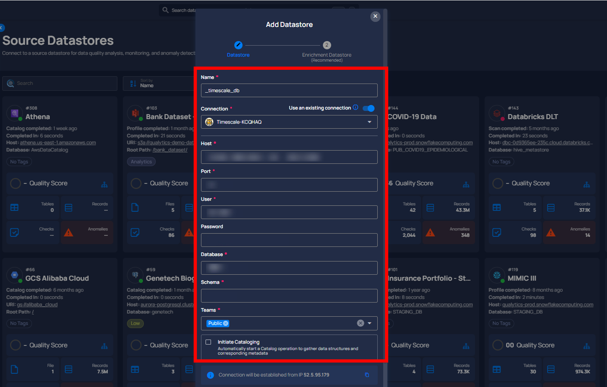Open the Databricks DLT datastore icon
Viewport: 607px width, 387px height.
tap(496, 113)
